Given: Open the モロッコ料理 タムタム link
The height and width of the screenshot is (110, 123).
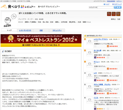Looking at the screenshot, I should point(102,84).
